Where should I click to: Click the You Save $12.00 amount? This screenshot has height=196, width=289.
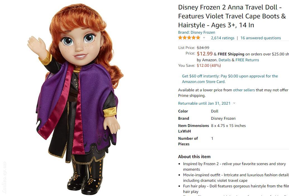click(203, 65)
